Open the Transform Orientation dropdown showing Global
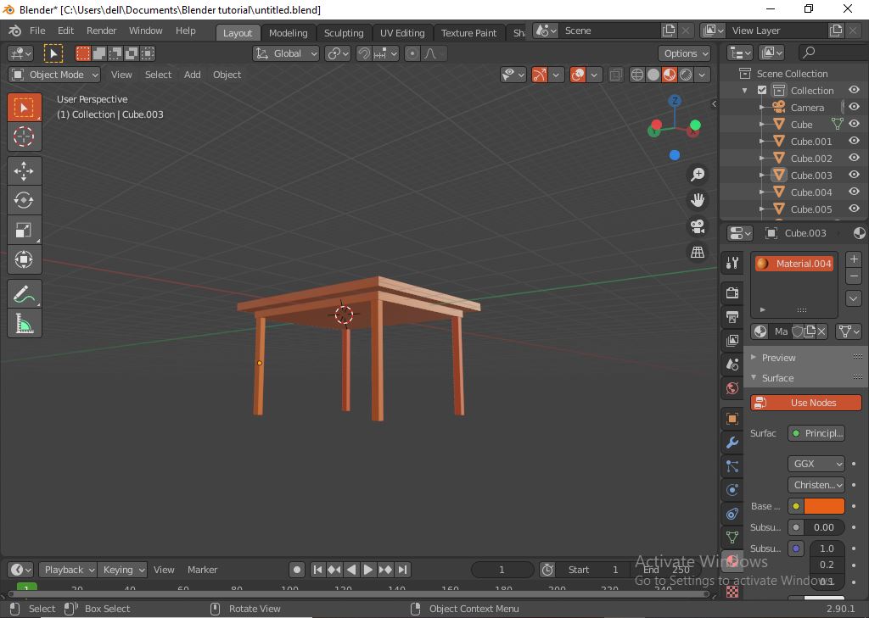The image size is (869, 618). coord(286,53)
